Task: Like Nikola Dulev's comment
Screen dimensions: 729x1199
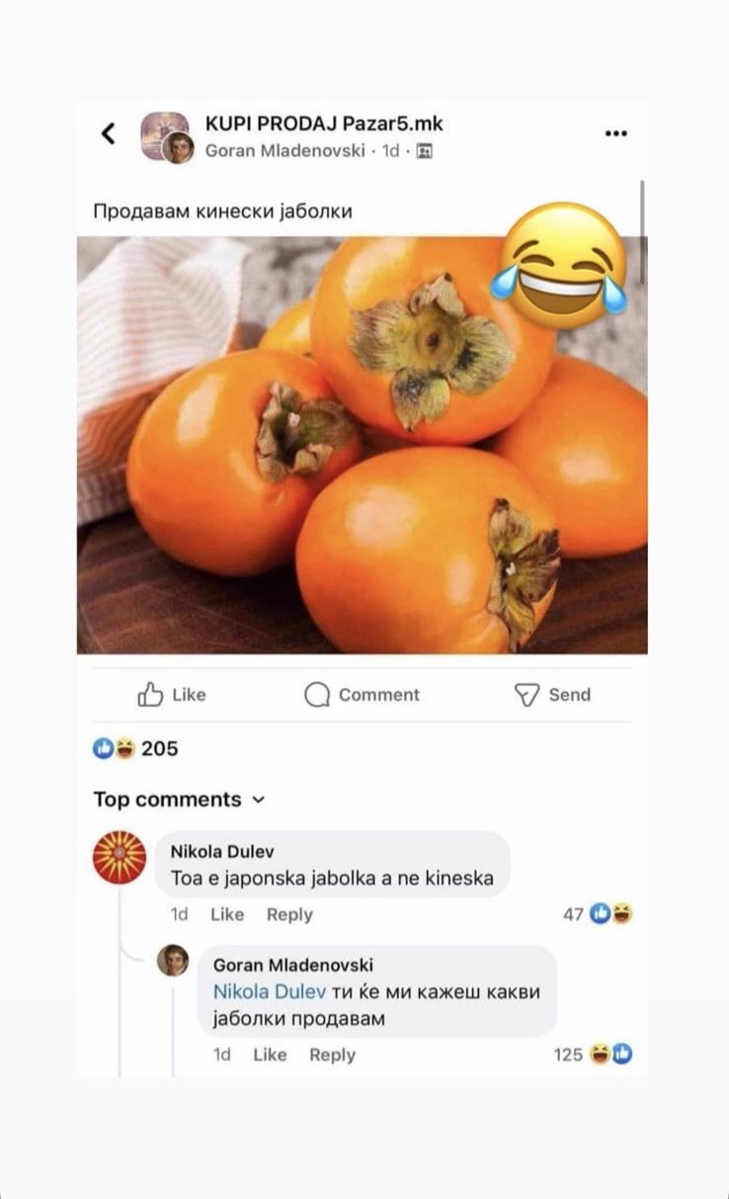Action: coord(226,914)
